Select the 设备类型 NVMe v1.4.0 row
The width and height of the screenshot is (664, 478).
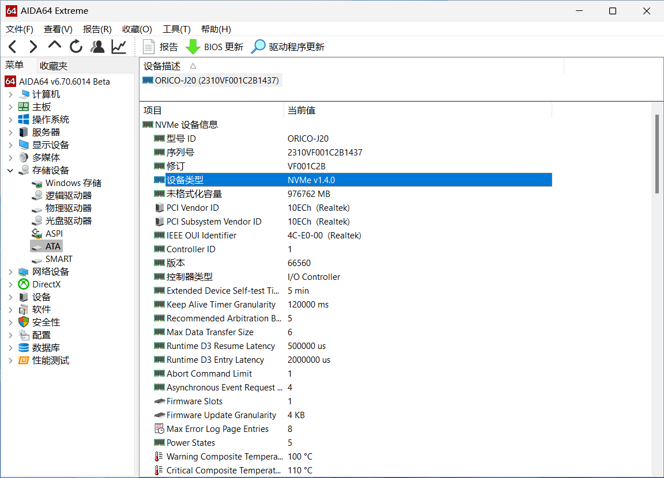click(352, 180)
